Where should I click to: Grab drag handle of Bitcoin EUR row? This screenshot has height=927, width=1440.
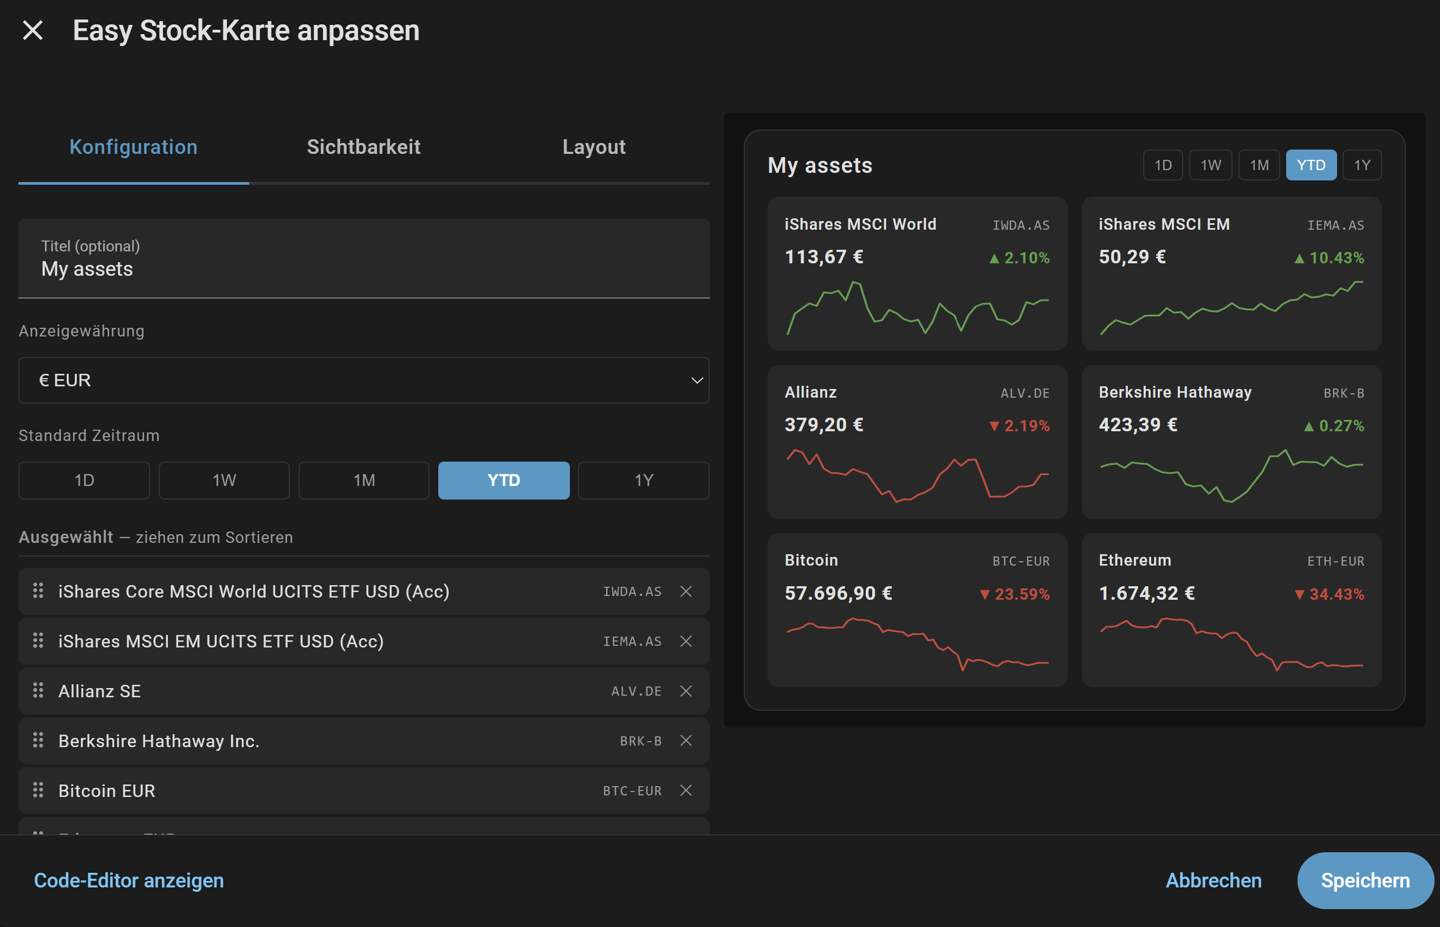[x=38, y=790]
